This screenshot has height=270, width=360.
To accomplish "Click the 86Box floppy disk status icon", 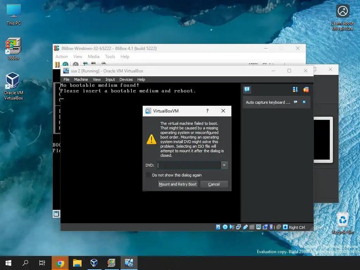I will click(x=56, y=214).
